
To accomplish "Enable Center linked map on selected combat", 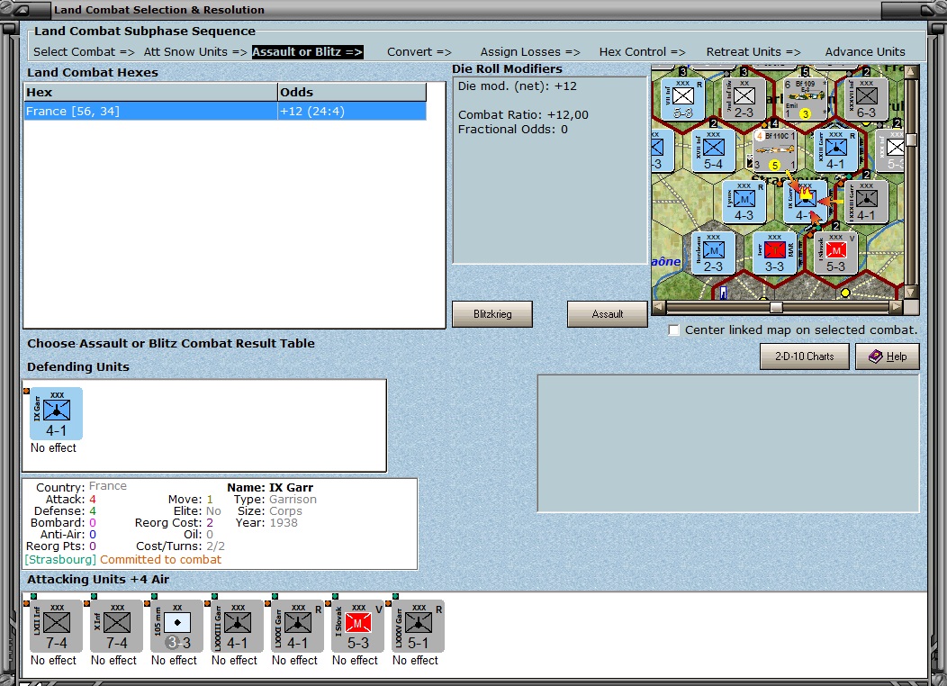I will (674, 330).
